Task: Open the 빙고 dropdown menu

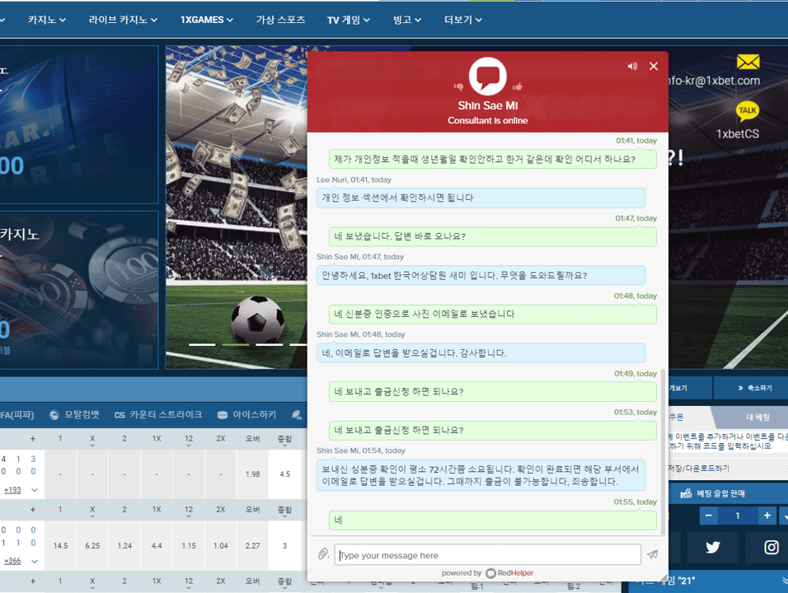Action: tap(407, 20)
